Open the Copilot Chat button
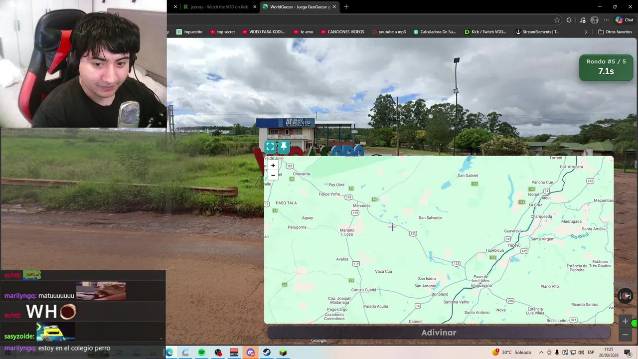This screenshot has width=638, height=359. click(624, 20)
